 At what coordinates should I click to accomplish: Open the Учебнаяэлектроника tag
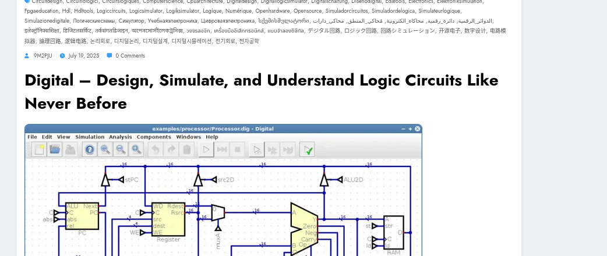pos(172,21)
